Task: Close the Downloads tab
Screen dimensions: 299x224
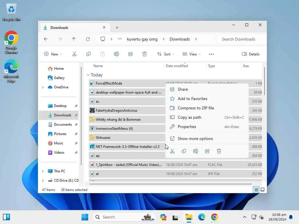Action: [x=104, y=27]
